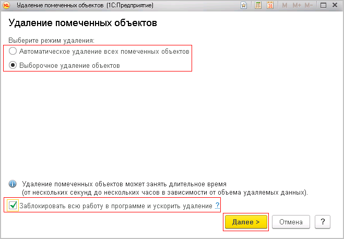This screenshot has width=344, height=239.
Task: Click the 1C application logo icon
Action: point(7,5)
